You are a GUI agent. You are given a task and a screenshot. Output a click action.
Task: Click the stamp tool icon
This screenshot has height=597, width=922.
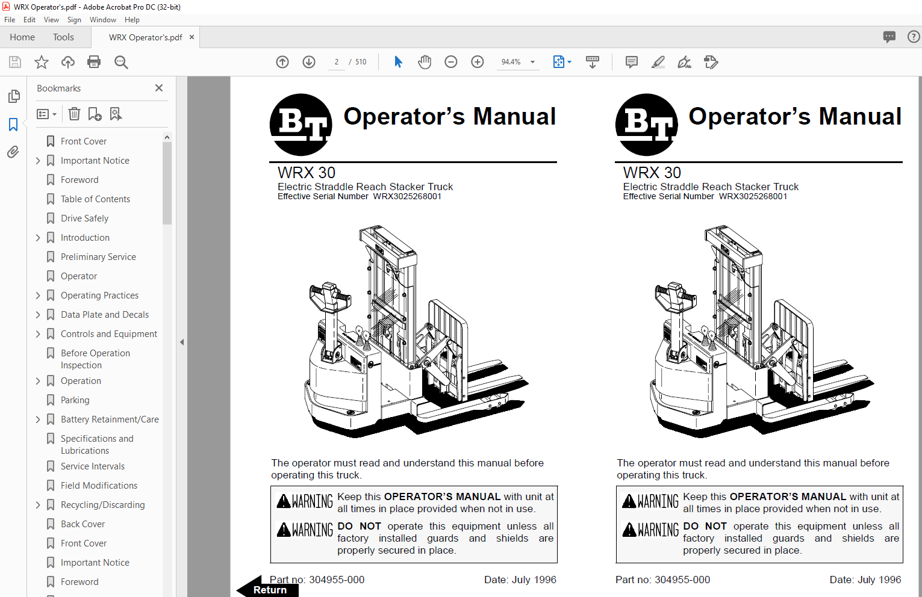(x=711, y=62)
